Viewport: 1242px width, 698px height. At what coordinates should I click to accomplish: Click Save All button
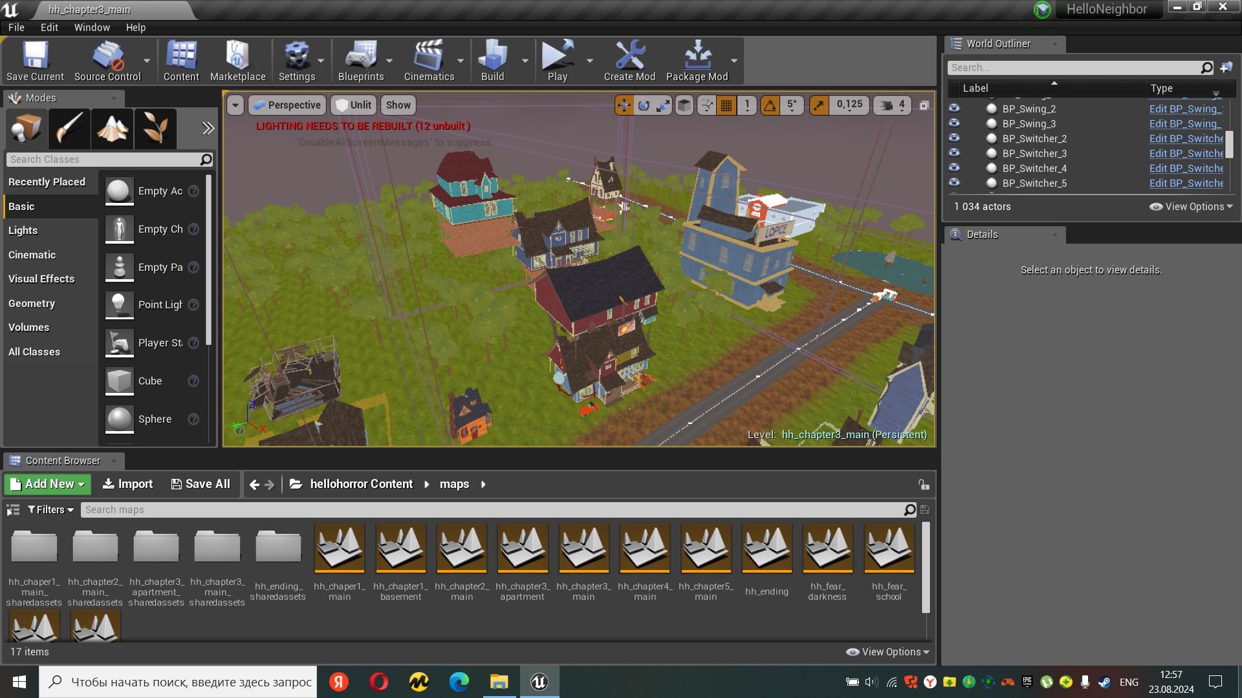(201, 484)
